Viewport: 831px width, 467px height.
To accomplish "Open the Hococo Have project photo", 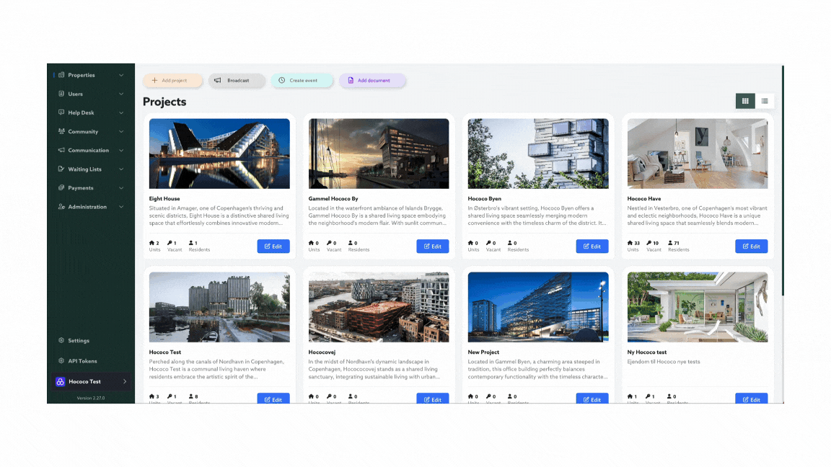I will (x=698, y=154).
